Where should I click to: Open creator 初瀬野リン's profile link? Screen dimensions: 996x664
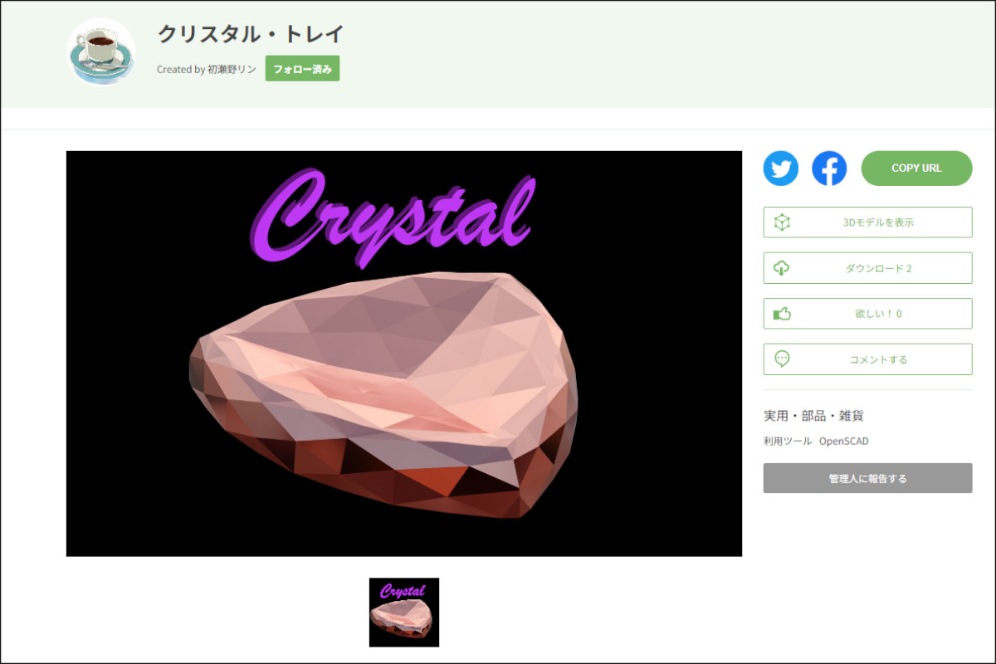pos(232,70)
